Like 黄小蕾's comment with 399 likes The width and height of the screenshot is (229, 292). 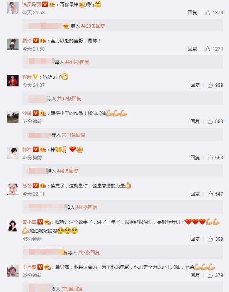(210, 239)
